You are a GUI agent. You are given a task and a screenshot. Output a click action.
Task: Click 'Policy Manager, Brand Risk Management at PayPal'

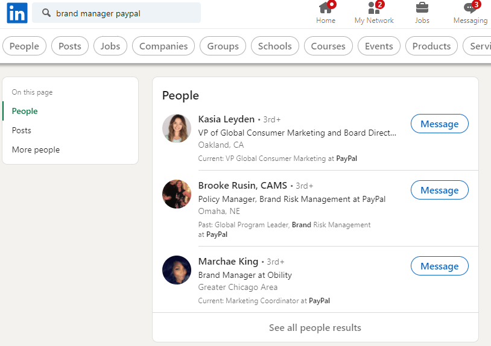click(292, 199)
